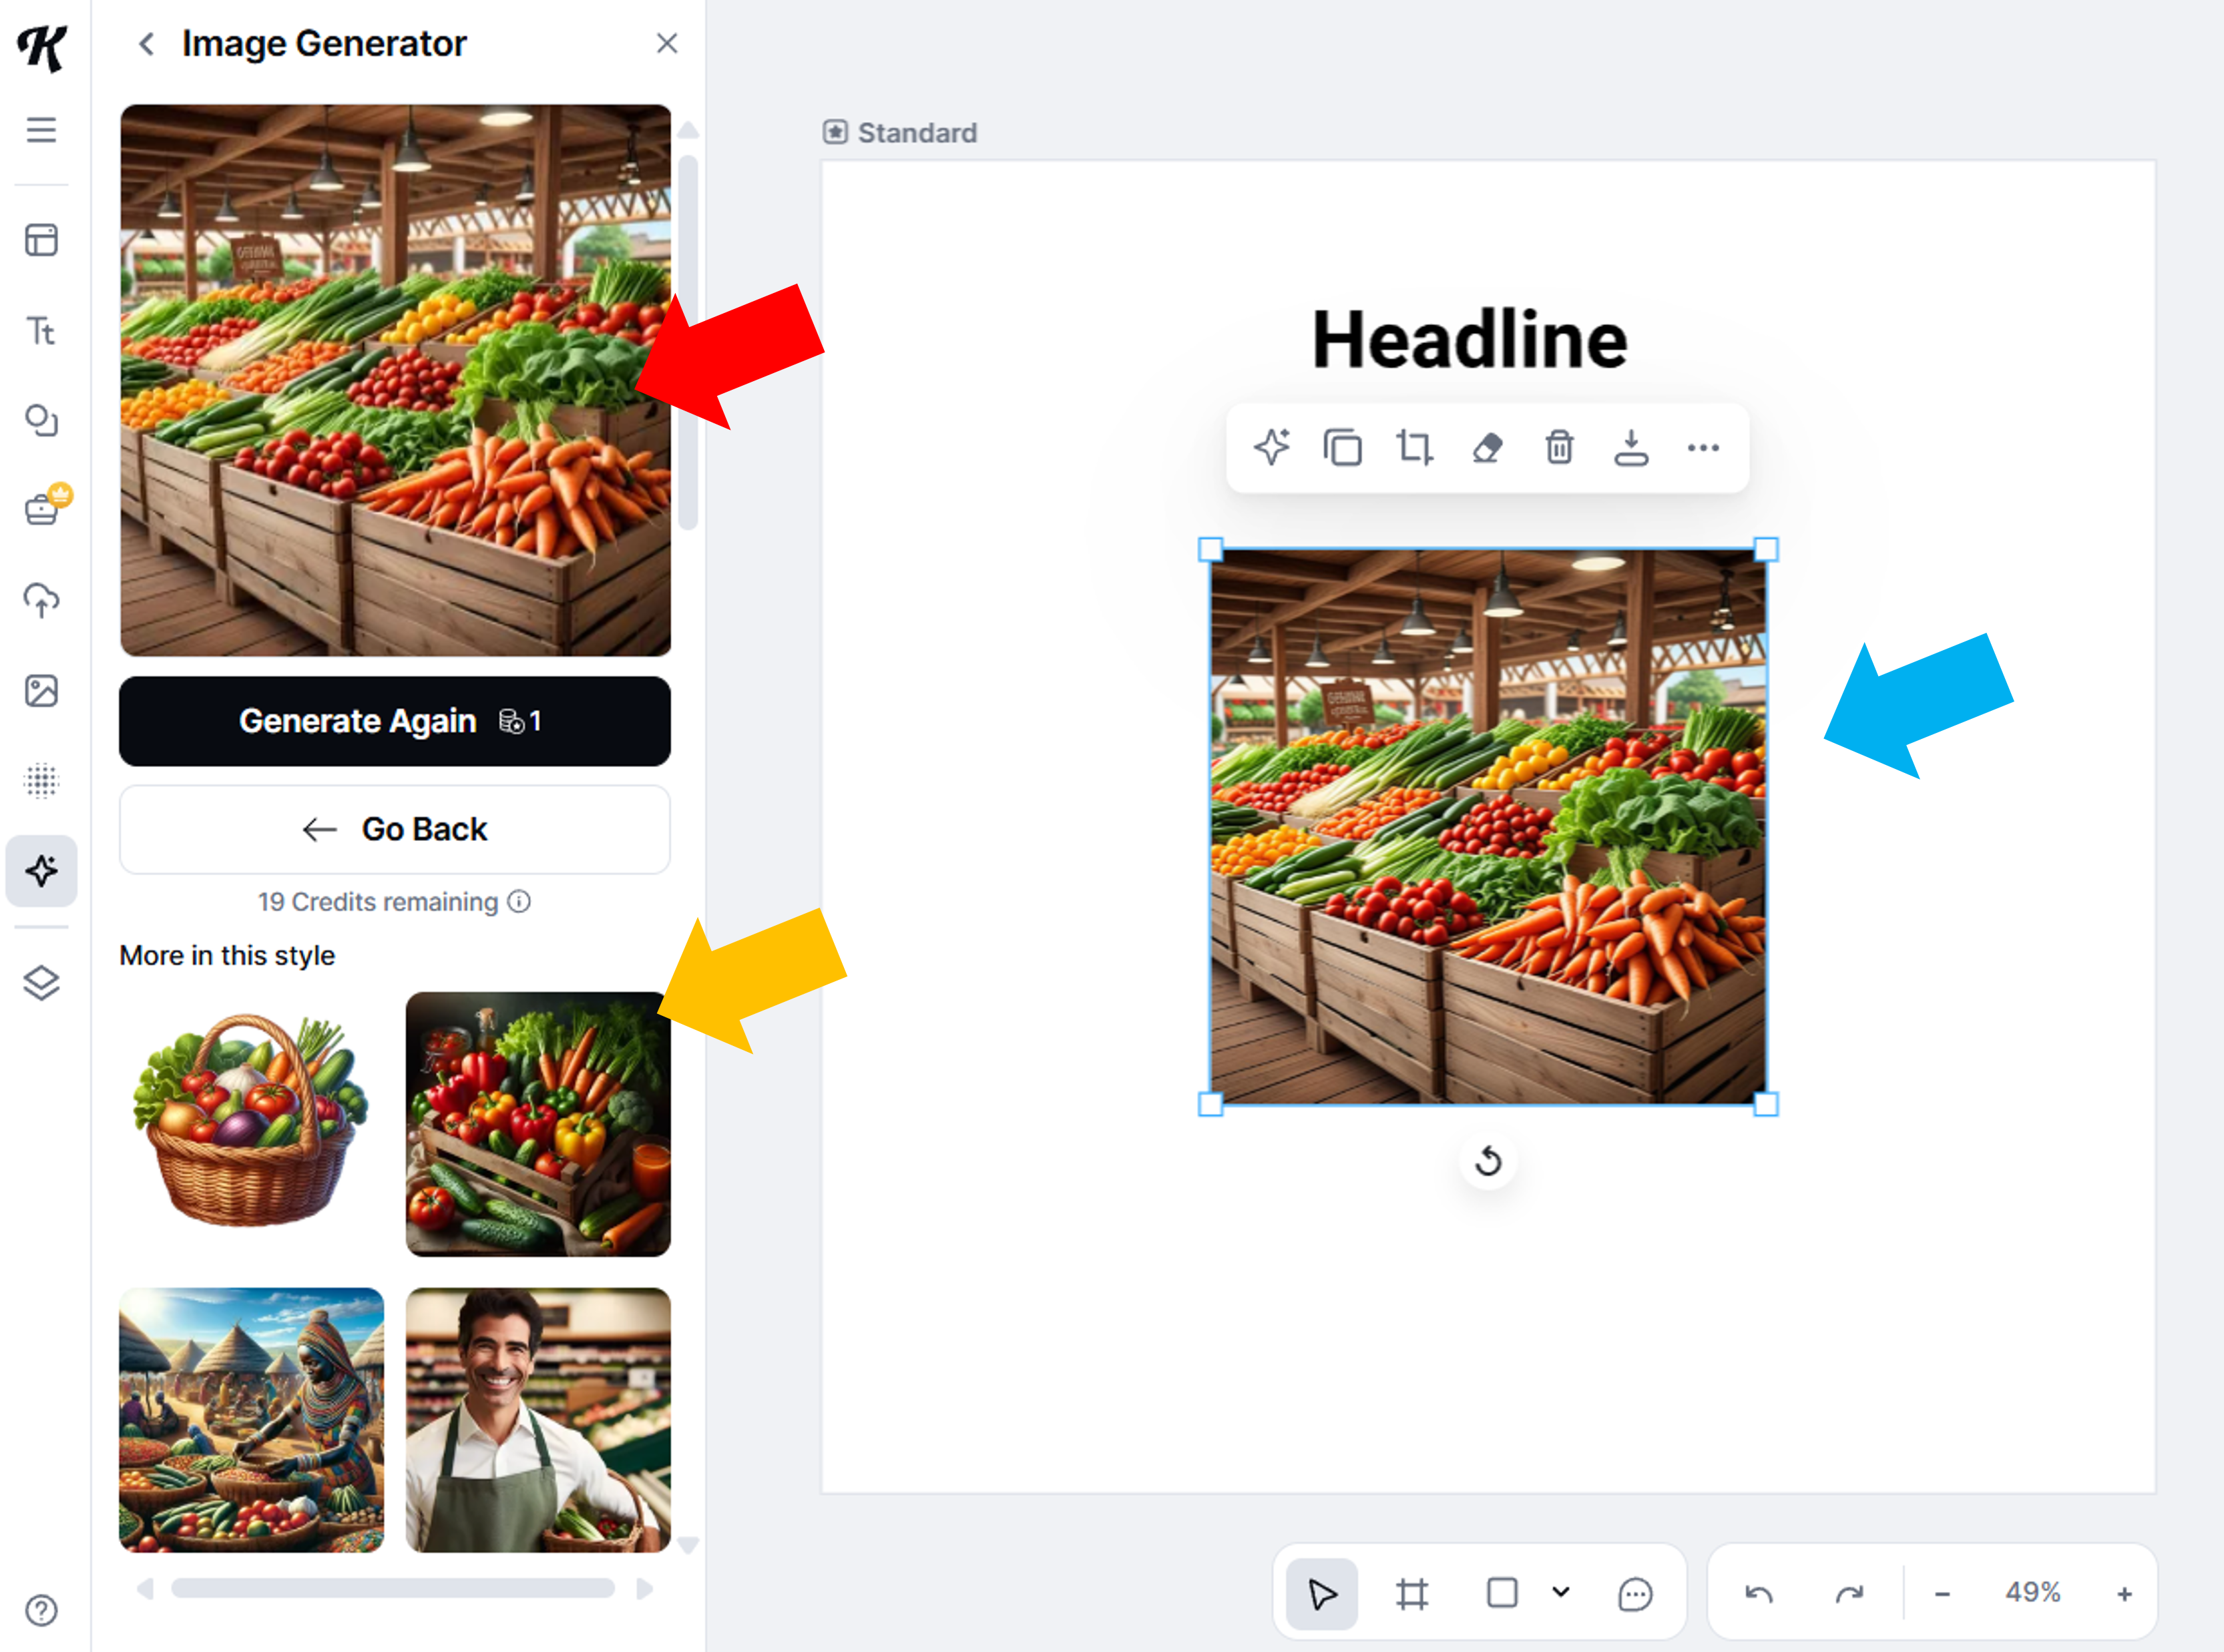Screen dimensions: 2224x1652
Task: Delete the selected image via trash icon
Action: 1559,447
